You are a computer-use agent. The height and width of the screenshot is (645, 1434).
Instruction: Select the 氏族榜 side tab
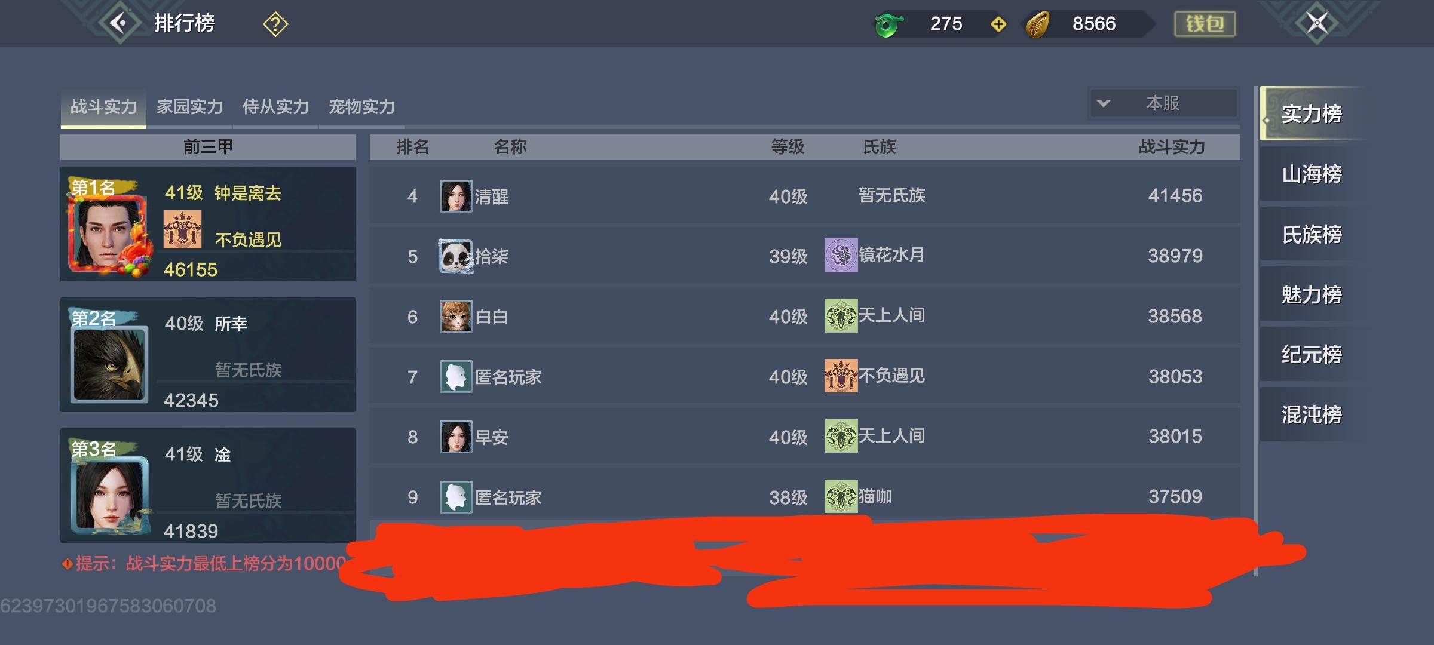point(1312,234)
